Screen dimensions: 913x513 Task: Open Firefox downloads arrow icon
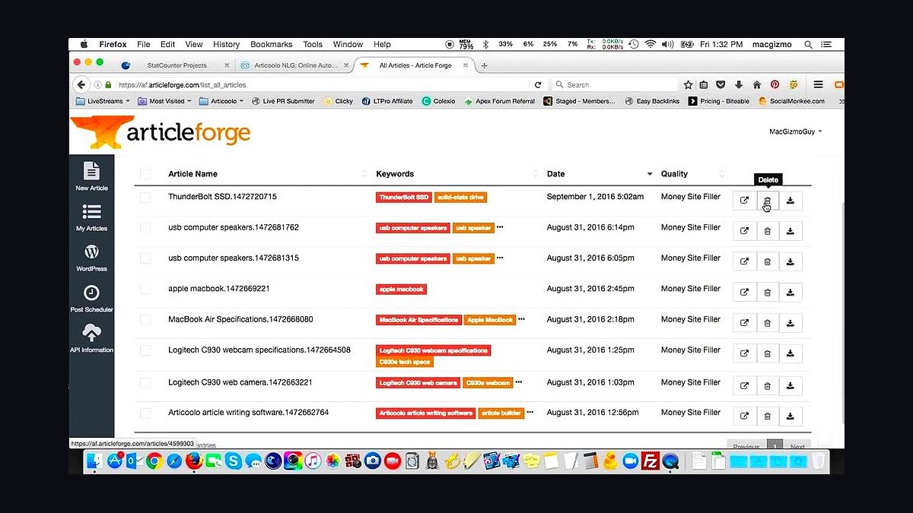738,85
